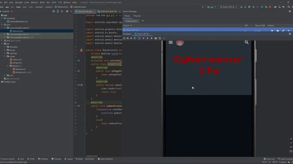Switch to the MainActivity.java editor tab
The width and height of the screenshot is (293, 164).
coord(85,11)
